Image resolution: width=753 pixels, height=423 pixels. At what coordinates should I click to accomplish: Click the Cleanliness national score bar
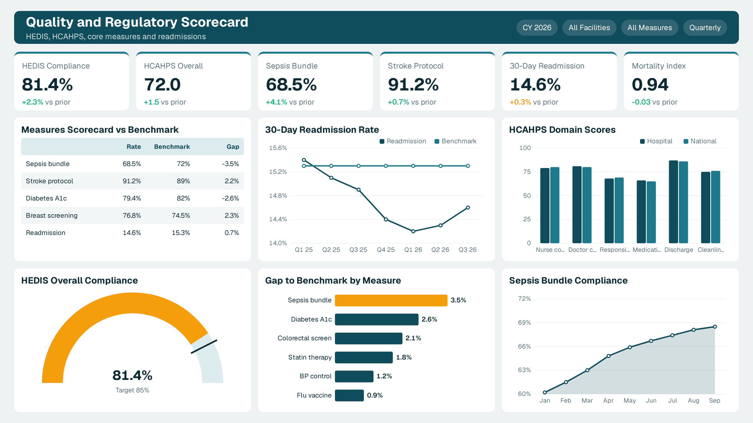tap(715, 207)
